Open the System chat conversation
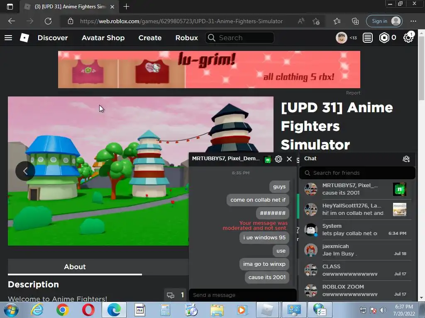 point(357,230)
